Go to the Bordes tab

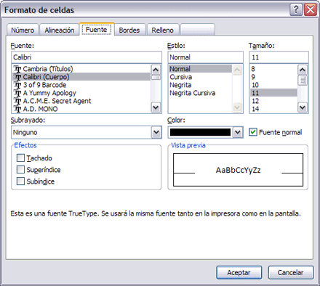pos(129,30)
